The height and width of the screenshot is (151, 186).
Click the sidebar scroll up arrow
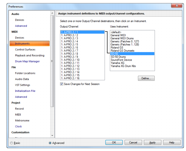52,13
